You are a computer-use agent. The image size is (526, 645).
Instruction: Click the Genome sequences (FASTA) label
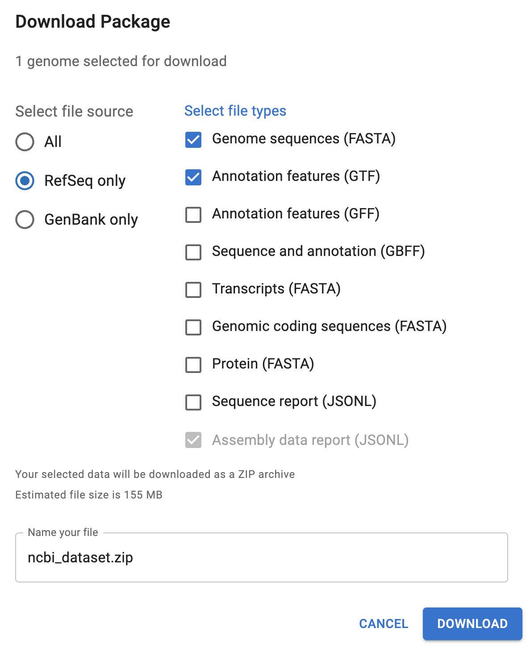pyautogui.click(x=304, y=139)
